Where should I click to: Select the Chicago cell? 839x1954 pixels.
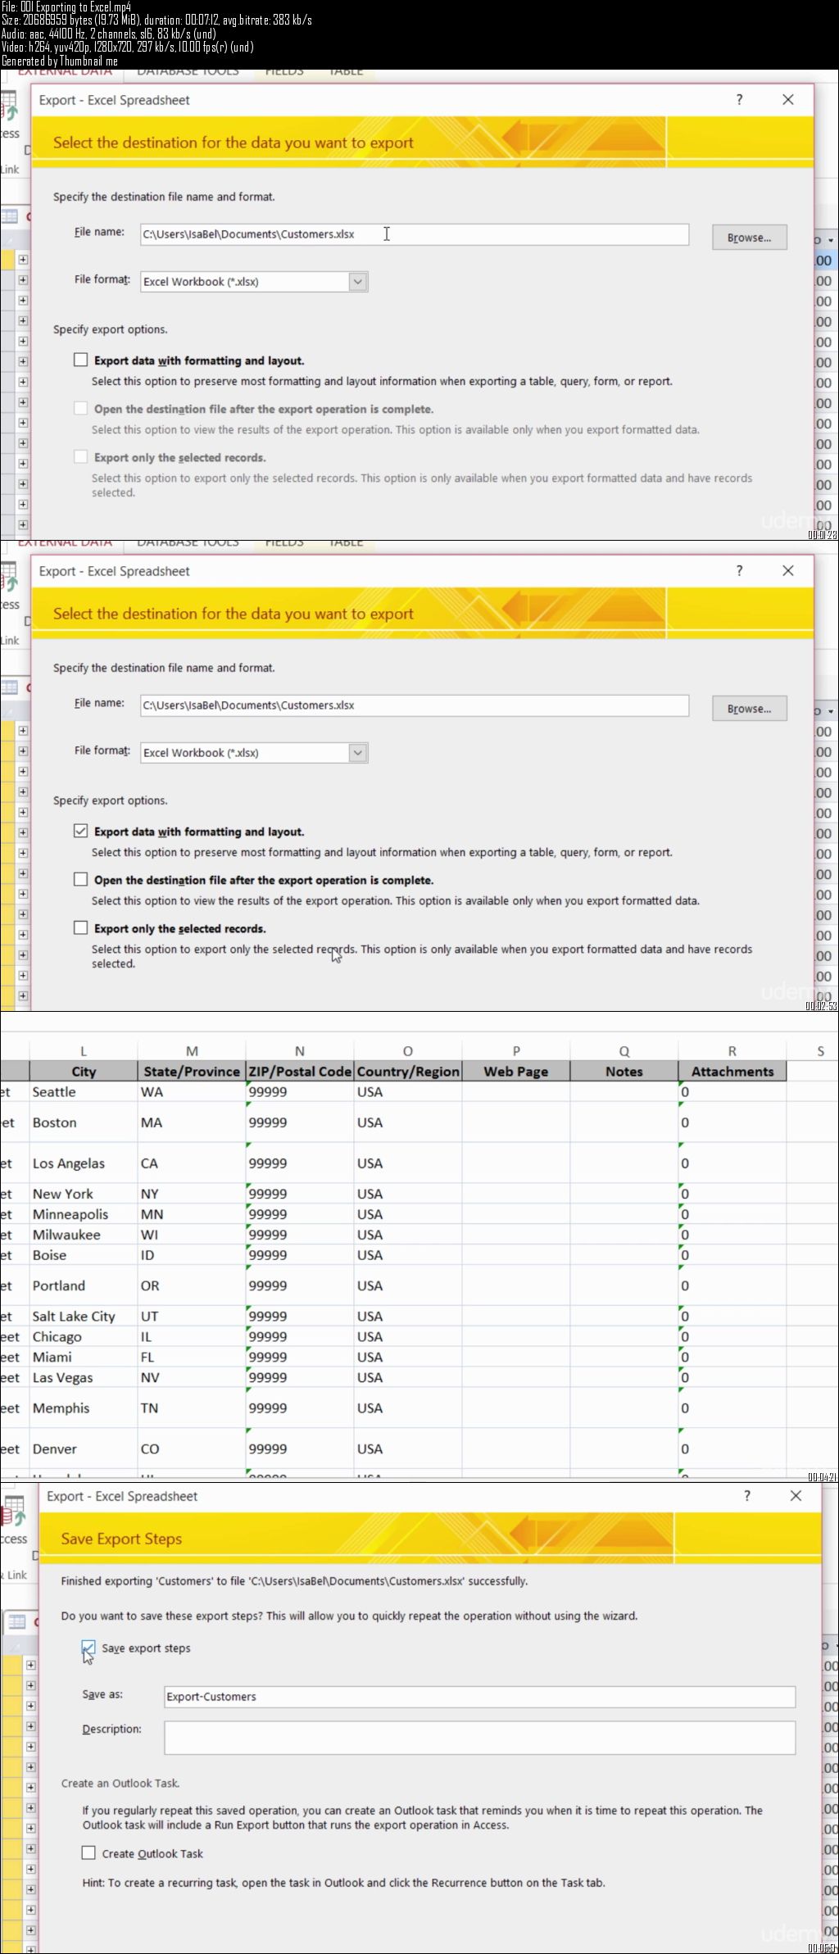(84, 1336)
